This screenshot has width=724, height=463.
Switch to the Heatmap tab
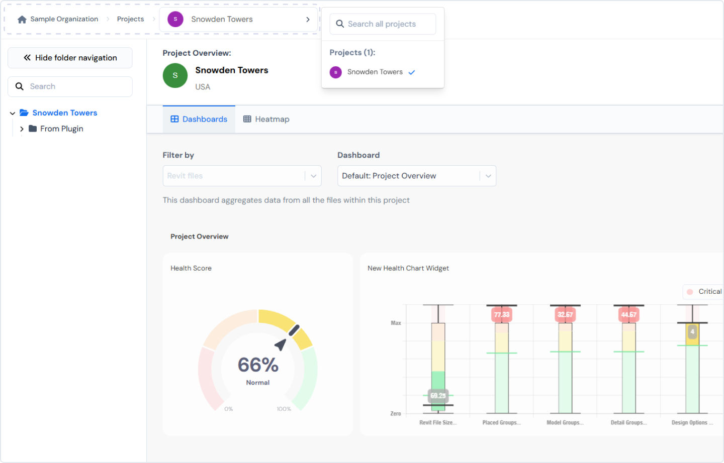click(266, 119)
